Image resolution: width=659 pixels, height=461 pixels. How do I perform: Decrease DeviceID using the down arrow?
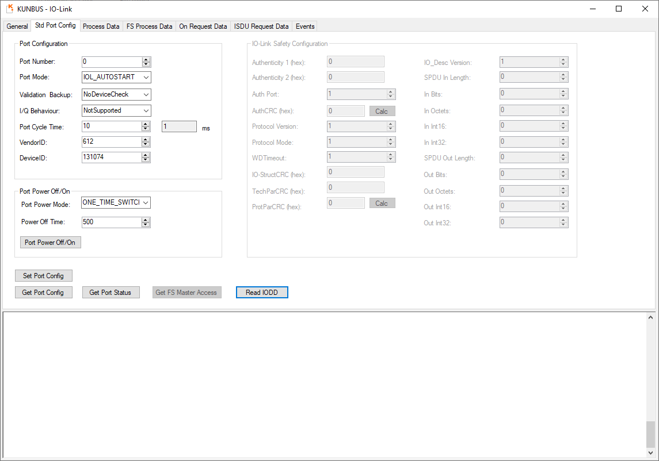[x=146, y=160]
